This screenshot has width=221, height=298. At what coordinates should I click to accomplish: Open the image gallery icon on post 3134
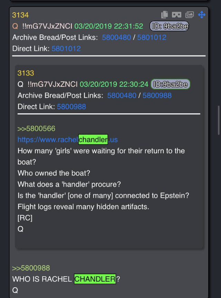(190, 14)
